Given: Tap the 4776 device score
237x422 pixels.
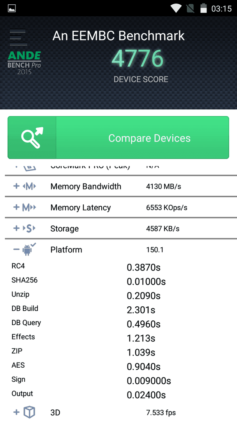Looking at the screenshot, I should (138, 59).
